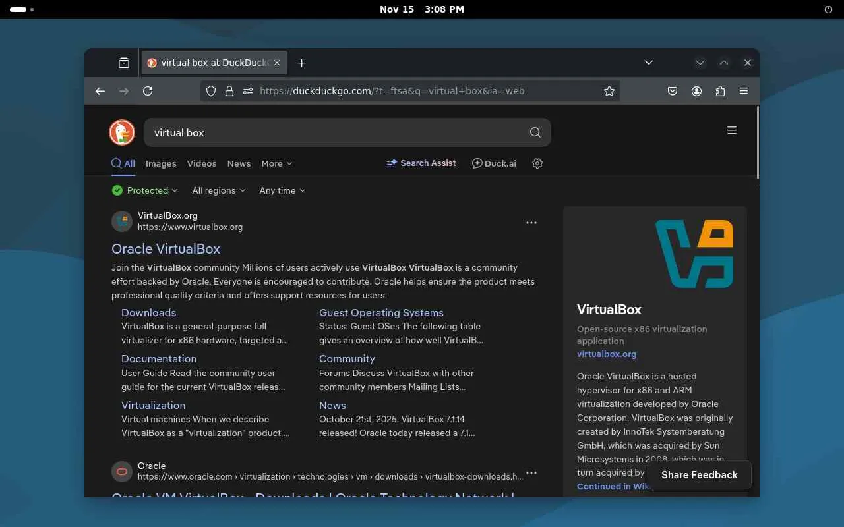Click the VirtualBox.org site favicon
844x527 pixels.
tap(122, 221)
